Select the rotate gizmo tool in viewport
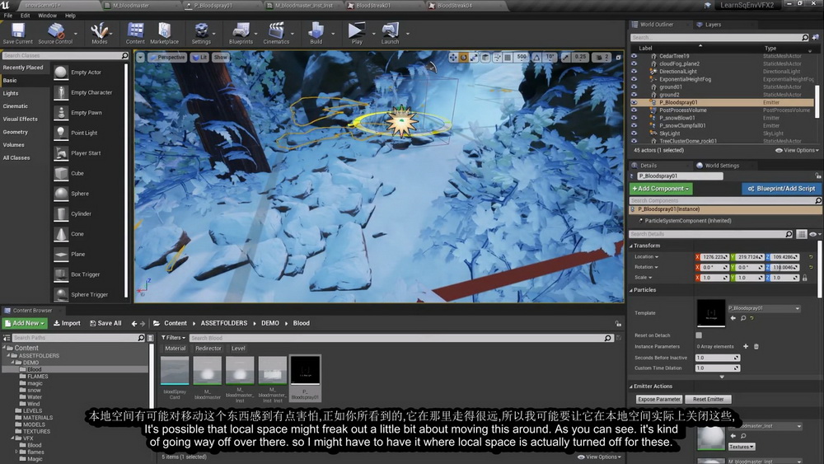 [x=463, y=57]
